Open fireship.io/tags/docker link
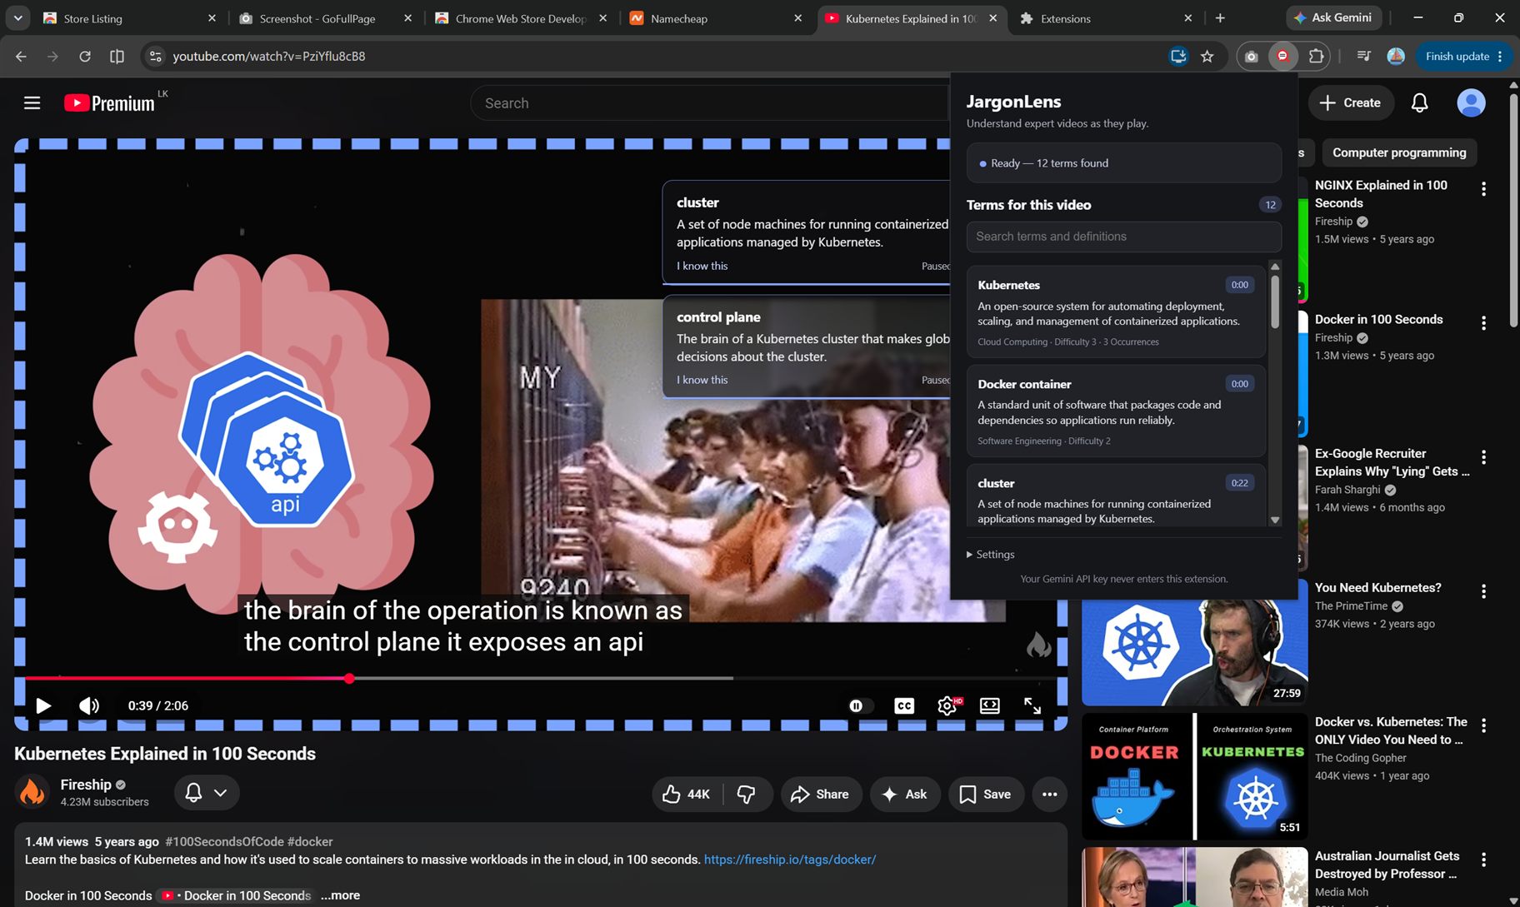 [789, 860]
